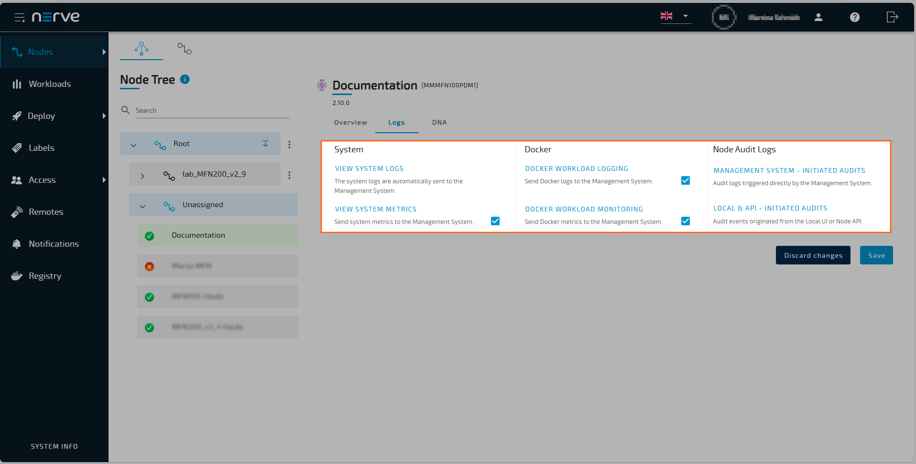The image size is (916, 464).
Task: Open the language selection dropdown
Action: tap(686, 16)
